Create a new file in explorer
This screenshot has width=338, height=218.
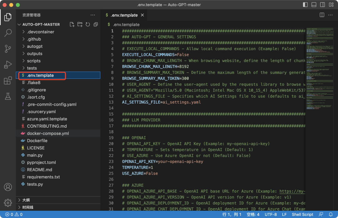pos(72,24)
